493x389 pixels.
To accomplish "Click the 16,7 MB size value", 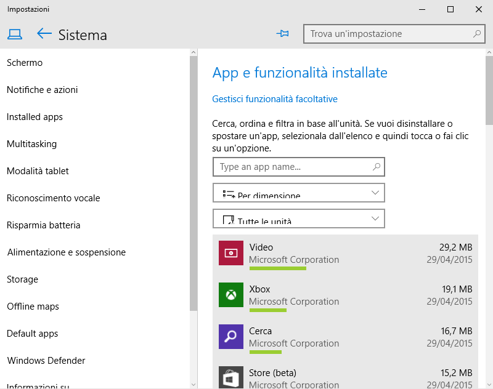I will [x=457, y=331].
